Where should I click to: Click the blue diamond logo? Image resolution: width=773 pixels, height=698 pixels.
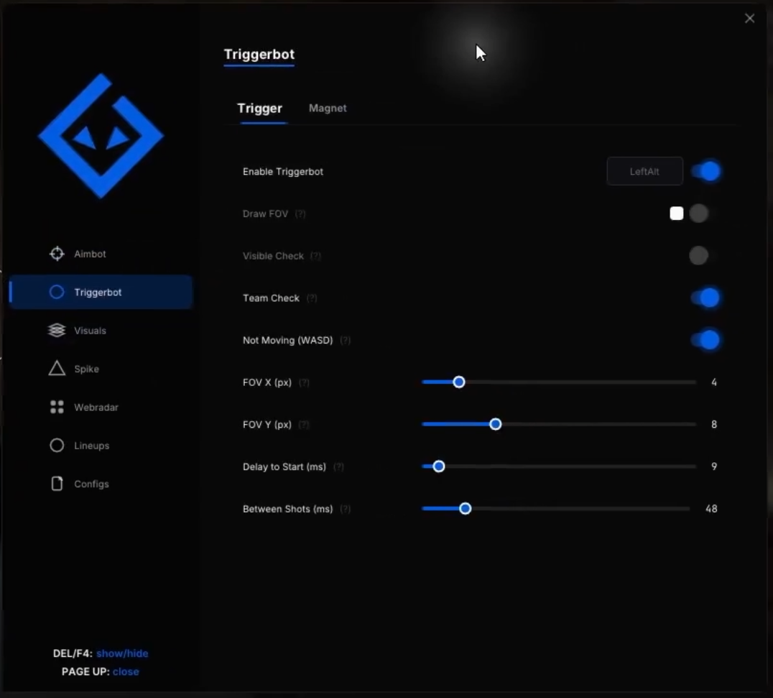tap(101, 136)
